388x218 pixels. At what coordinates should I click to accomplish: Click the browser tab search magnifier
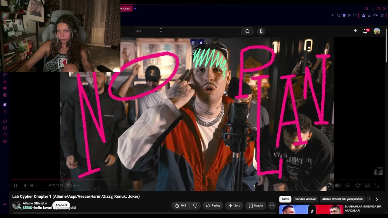tap(366, 8)
